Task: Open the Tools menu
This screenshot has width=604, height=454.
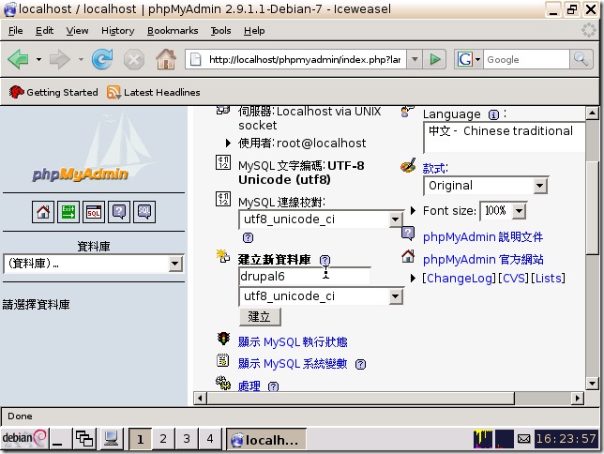Action: pyautogui.click(x=220, y=30)
